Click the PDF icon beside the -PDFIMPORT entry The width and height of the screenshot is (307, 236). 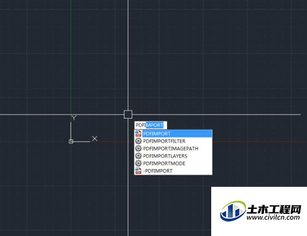tap(139, 171)
